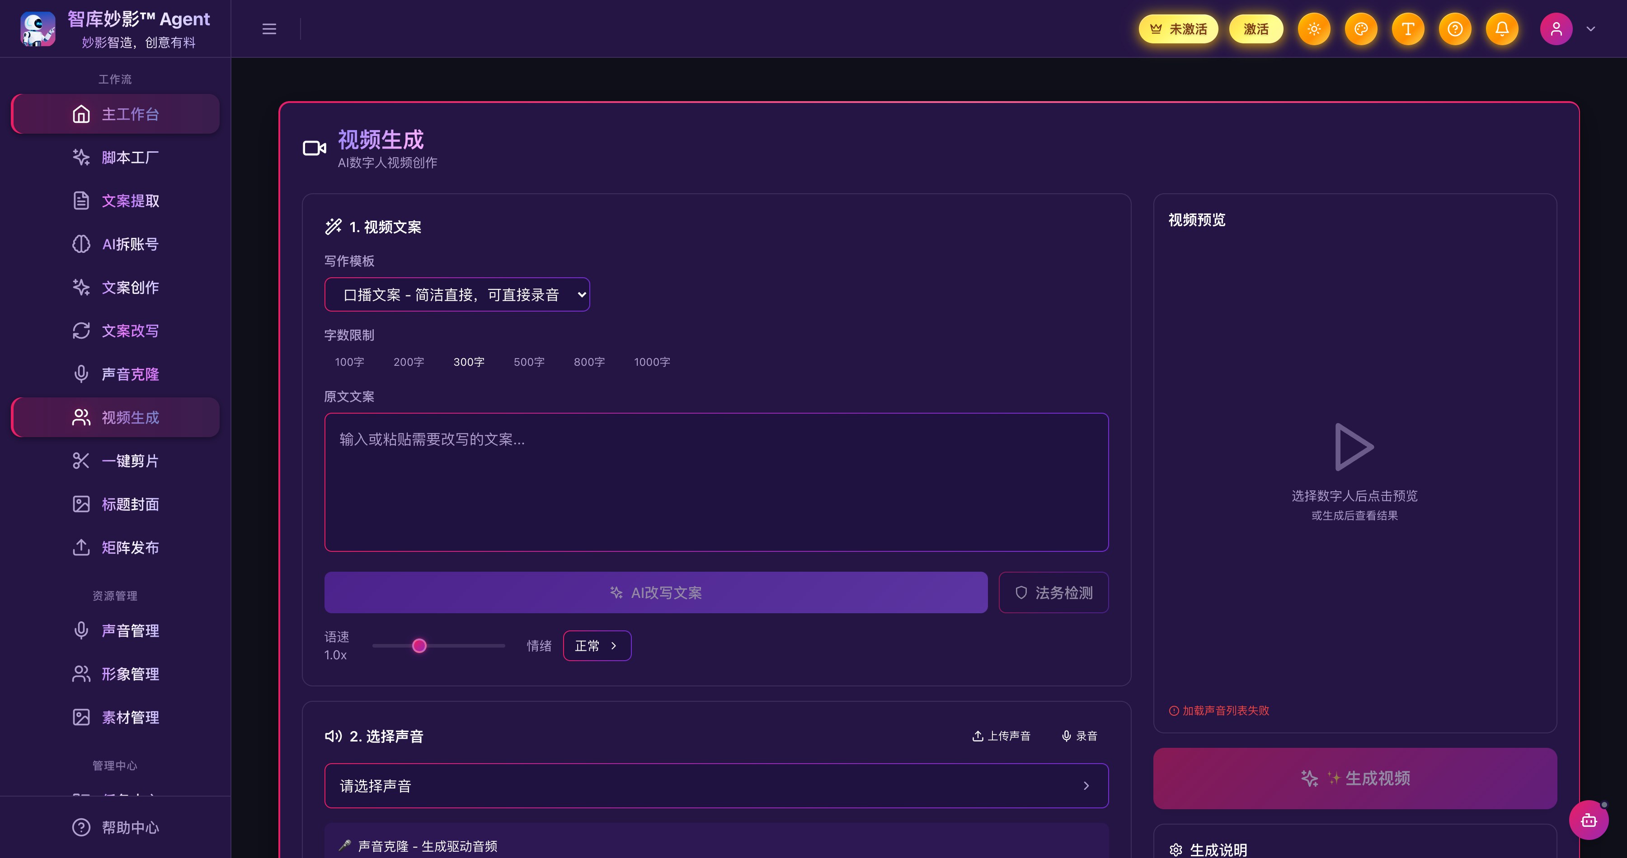Open the 情绪 正常 selector
The height and width of the screenshot is (858, 1627).
coord(597,646)
